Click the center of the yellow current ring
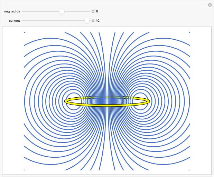Image resolution: width=214 pixels, height=177 pixels. click(x=107, y=101)
